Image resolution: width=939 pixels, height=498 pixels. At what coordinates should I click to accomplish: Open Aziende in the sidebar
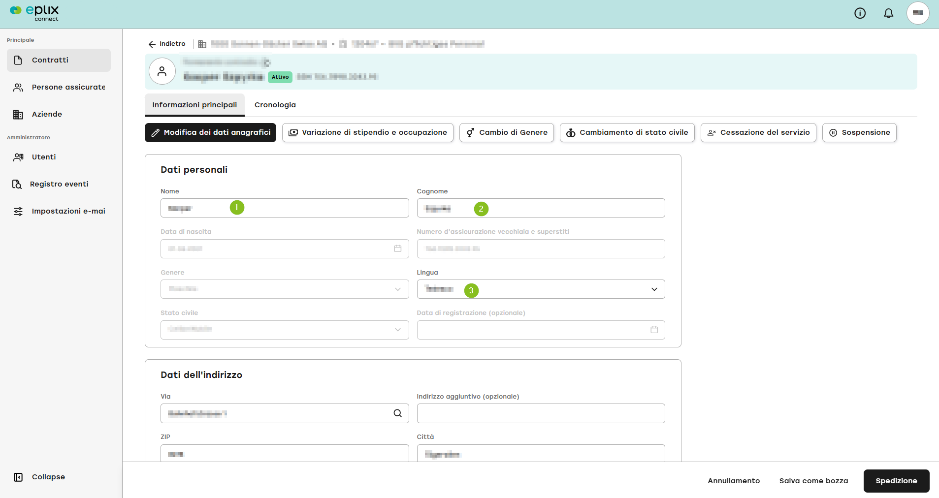click(59, 114)
